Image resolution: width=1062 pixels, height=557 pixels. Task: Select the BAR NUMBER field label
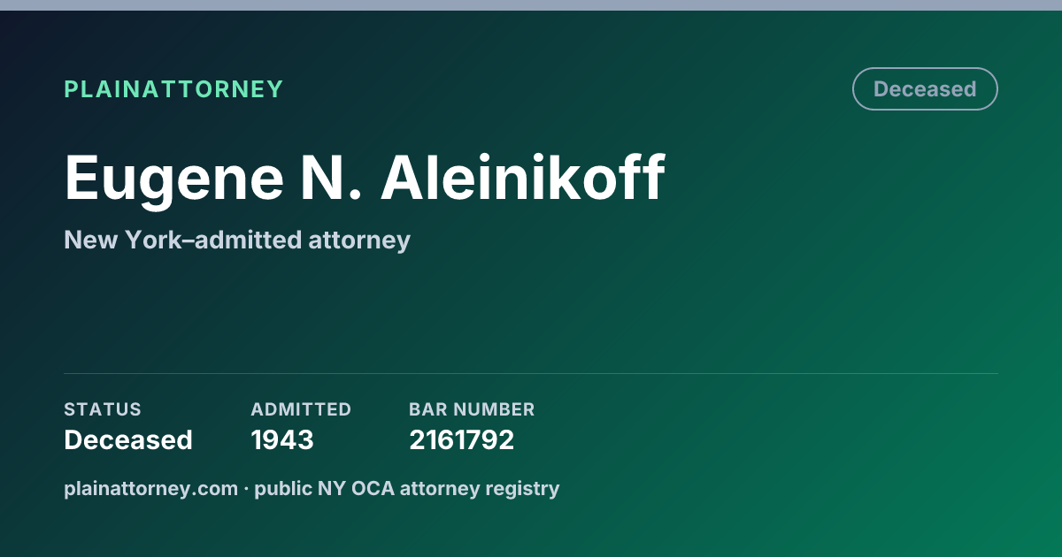point(472,409)
